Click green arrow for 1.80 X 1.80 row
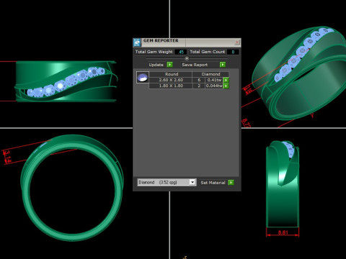Screen dimensions: 346x259 (226, 86)
